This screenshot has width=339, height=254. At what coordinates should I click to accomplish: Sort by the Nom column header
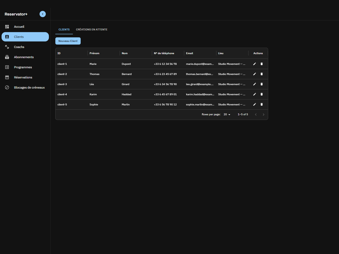[x=136, y=53]
